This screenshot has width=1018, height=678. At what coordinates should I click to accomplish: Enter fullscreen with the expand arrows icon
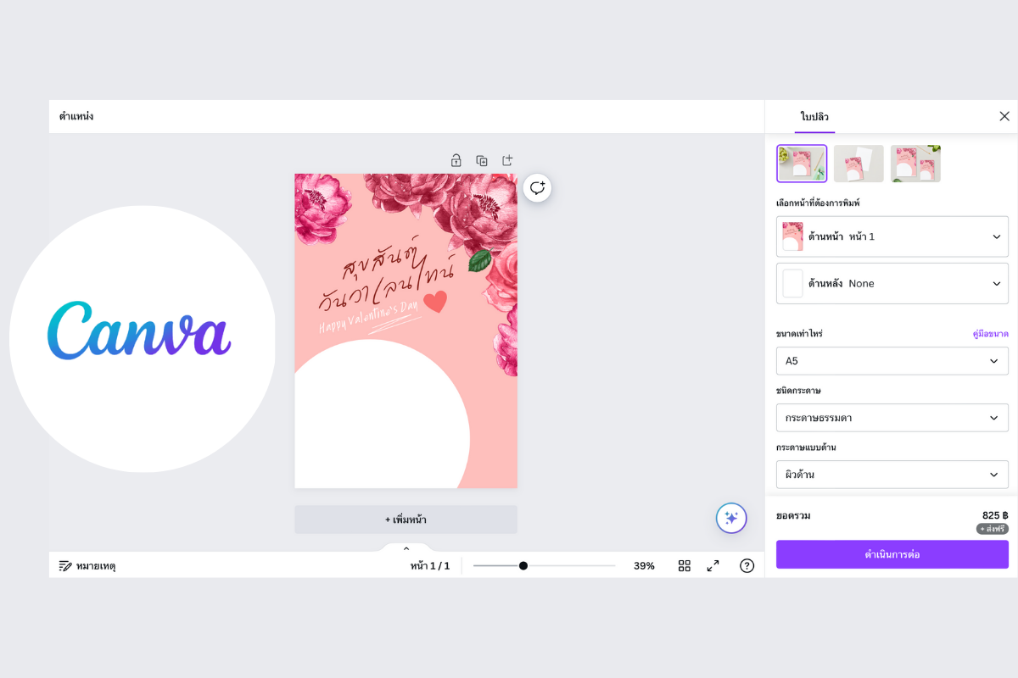coord(713,565)
